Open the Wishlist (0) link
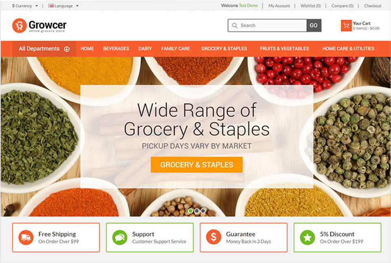The image size is (391, 263). [310, 6]
